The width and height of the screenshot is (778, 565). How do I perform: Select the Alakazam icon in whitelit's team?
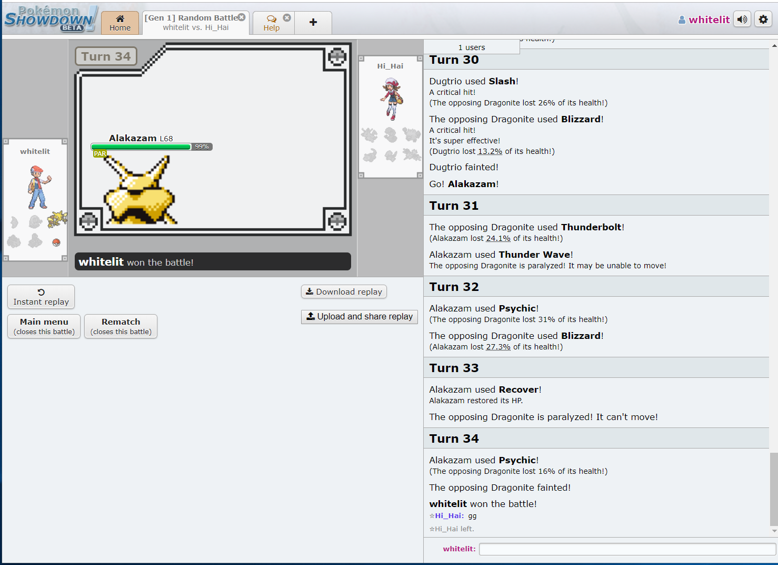click(x=57, y=219)
